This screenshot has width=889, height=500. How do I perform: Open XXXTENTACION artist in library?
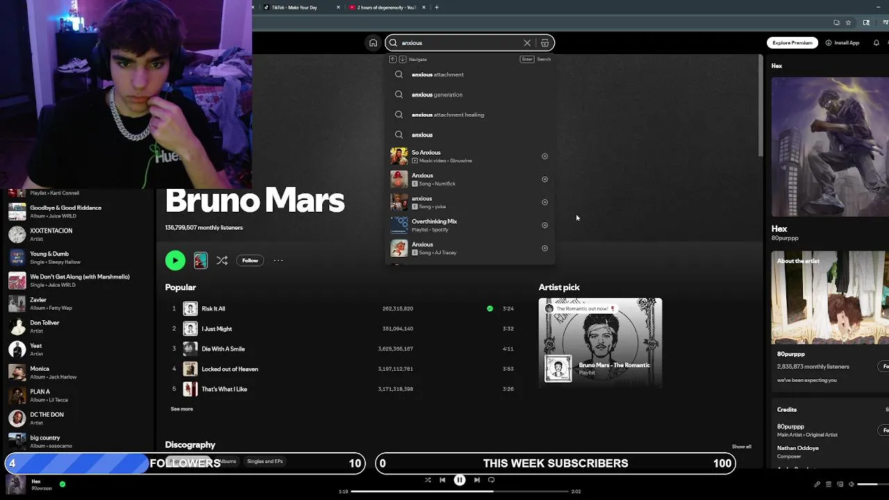tap(76, 234)
